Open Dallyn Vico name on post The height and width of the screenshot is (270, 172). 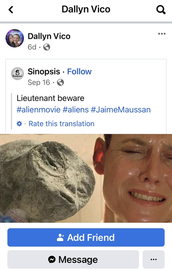[x=49, y=36]
